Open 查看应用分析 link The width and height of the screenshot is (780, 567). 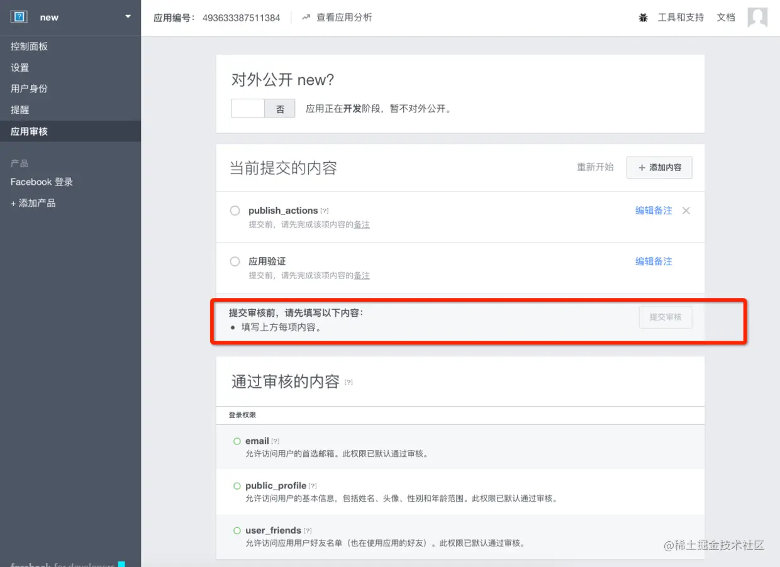point(344,18)
